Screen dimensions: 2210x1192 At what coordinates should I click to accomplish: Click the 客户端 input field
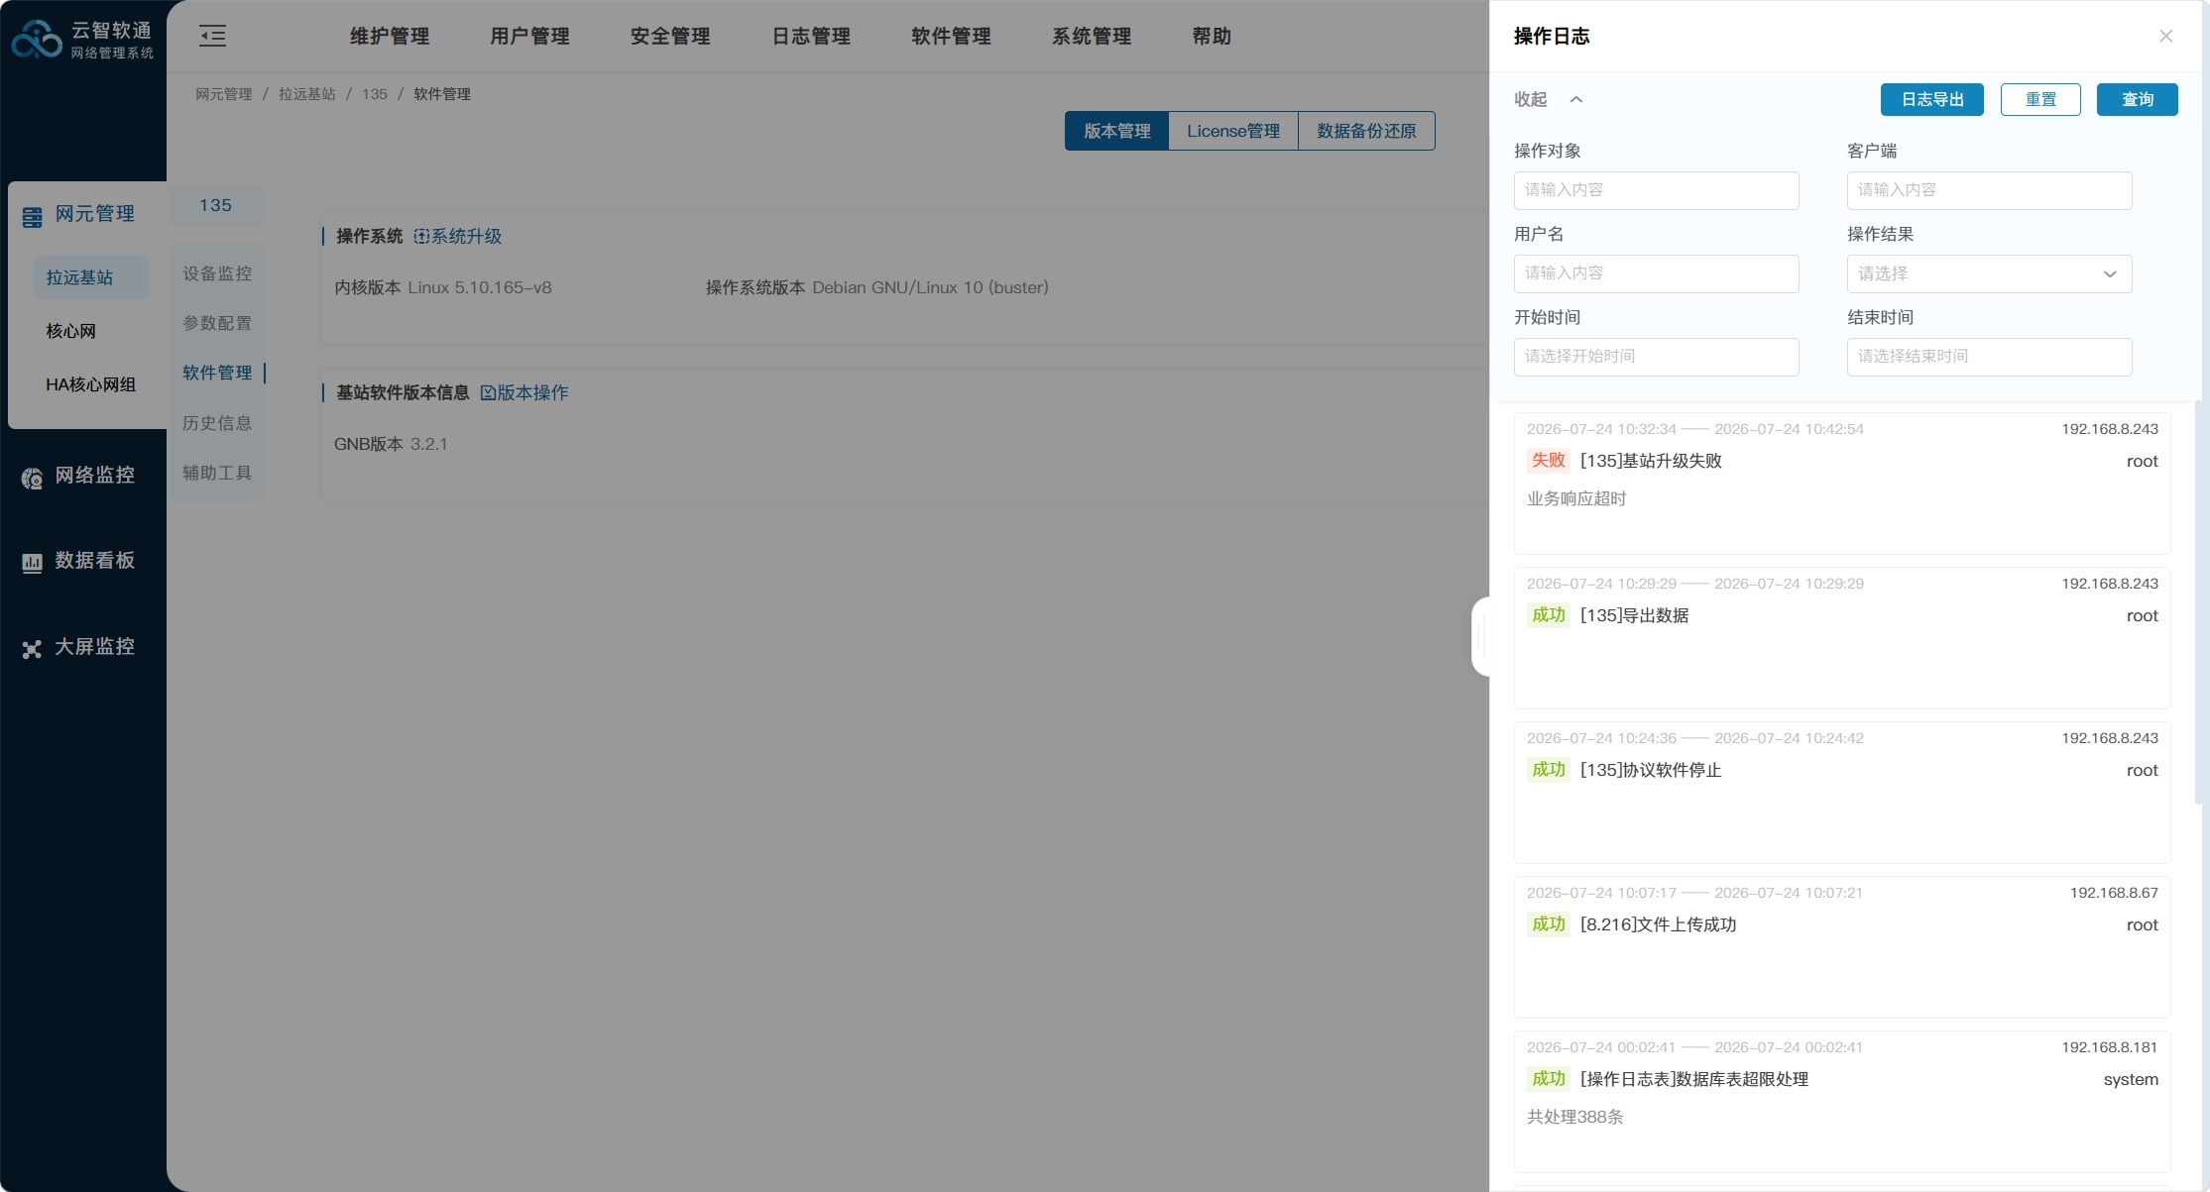(1989, 190)
